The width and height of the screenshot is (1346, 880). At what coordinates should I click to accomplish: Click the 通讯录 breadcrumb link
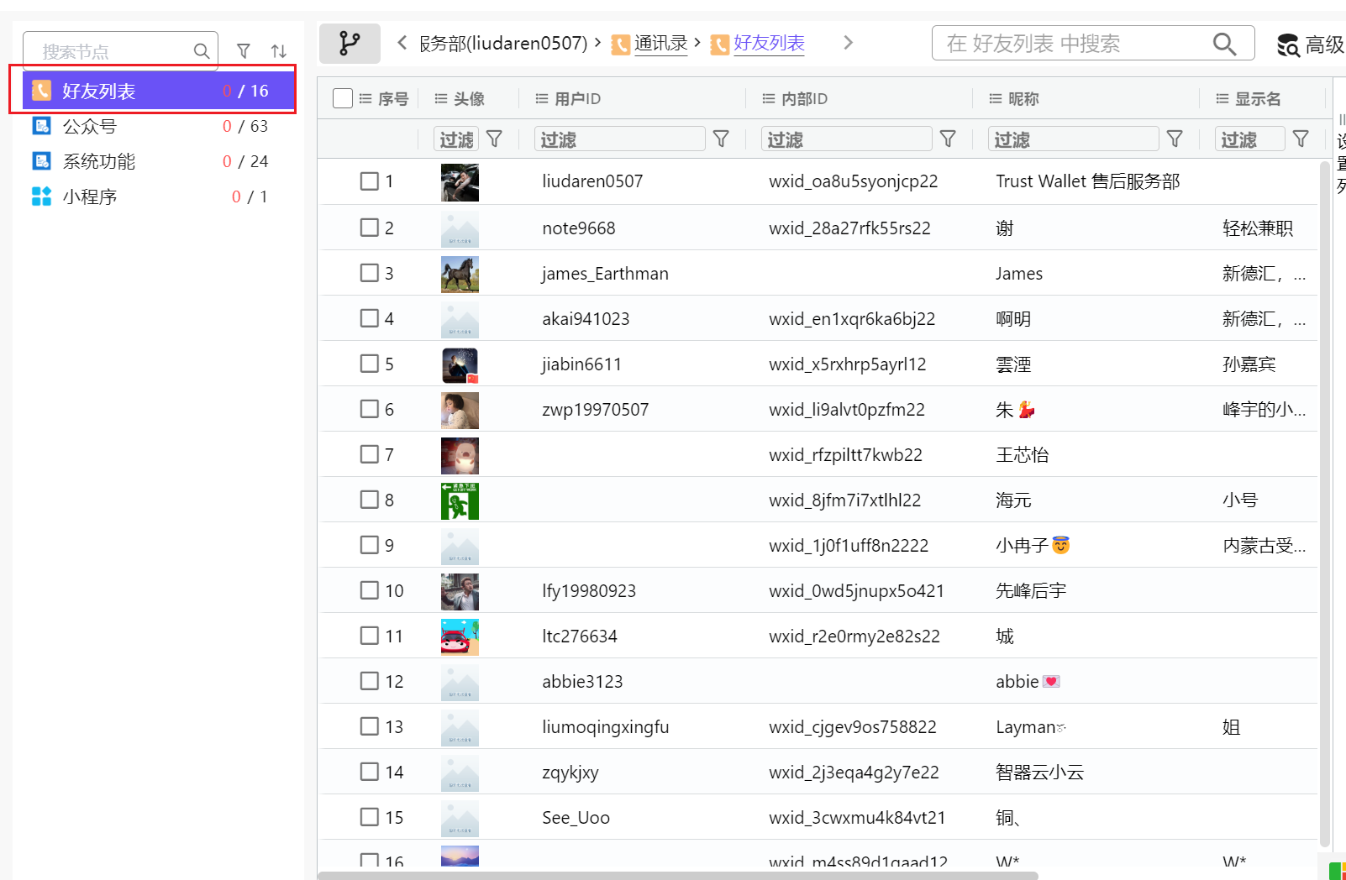click(x=660, y=43)
